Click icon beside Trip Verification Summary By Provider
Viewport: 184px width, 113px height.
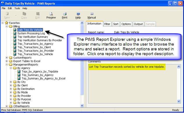[x=15, y=40]
